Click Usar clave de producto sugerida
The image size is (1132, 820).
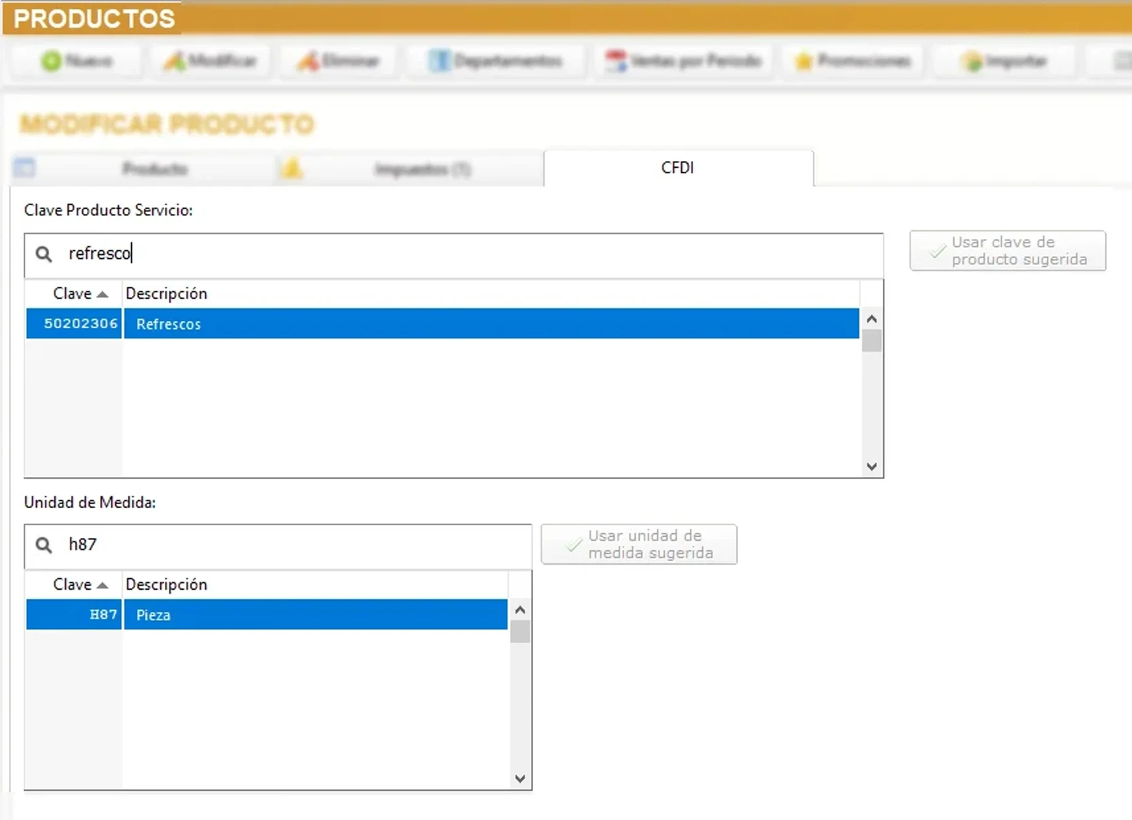coord(1007,250)
